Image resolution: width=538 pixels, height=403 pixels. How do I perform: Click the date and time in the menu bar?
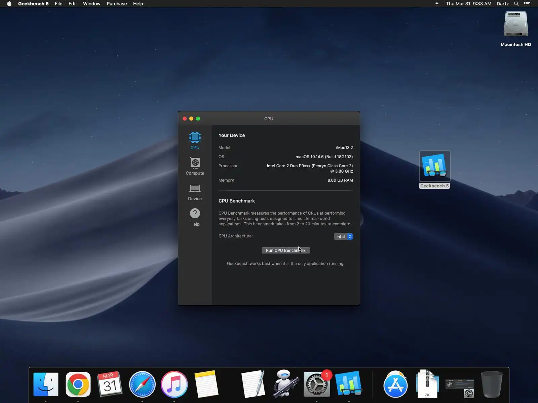469,4
